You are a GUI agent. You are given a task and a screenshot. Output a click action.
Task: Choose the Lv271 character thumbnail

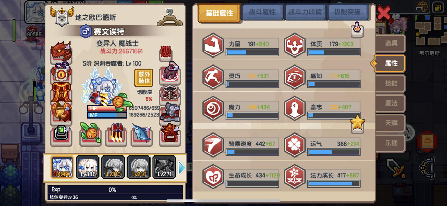click(x=164, y=167)
